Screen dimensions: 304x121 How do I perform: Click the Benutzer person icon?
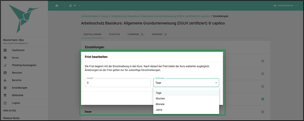click(x=5, y=73)
